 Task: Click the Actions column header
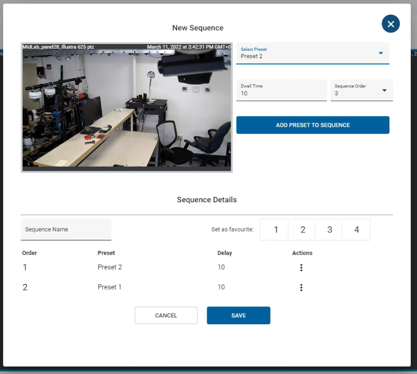coord(302,253)
